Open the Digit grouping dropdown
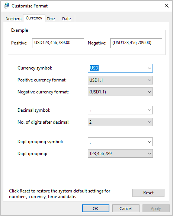173x216 pixels. (x=120, y=154)
